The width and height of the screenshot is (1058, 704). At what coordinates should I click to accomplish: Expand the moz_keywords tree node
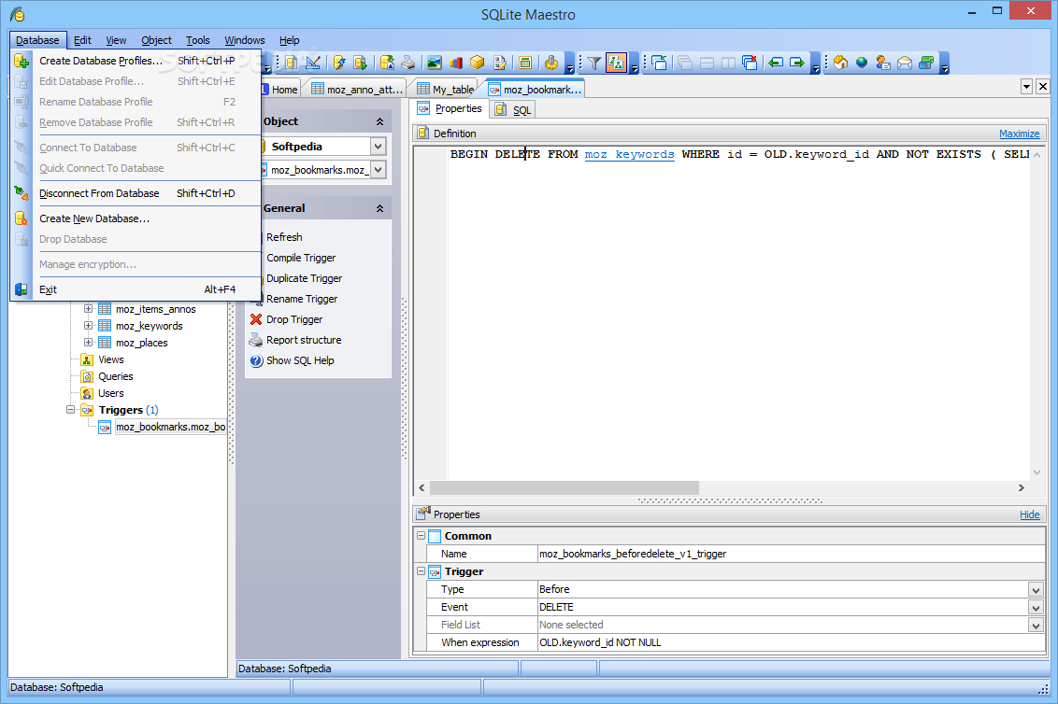pos(88,326)
